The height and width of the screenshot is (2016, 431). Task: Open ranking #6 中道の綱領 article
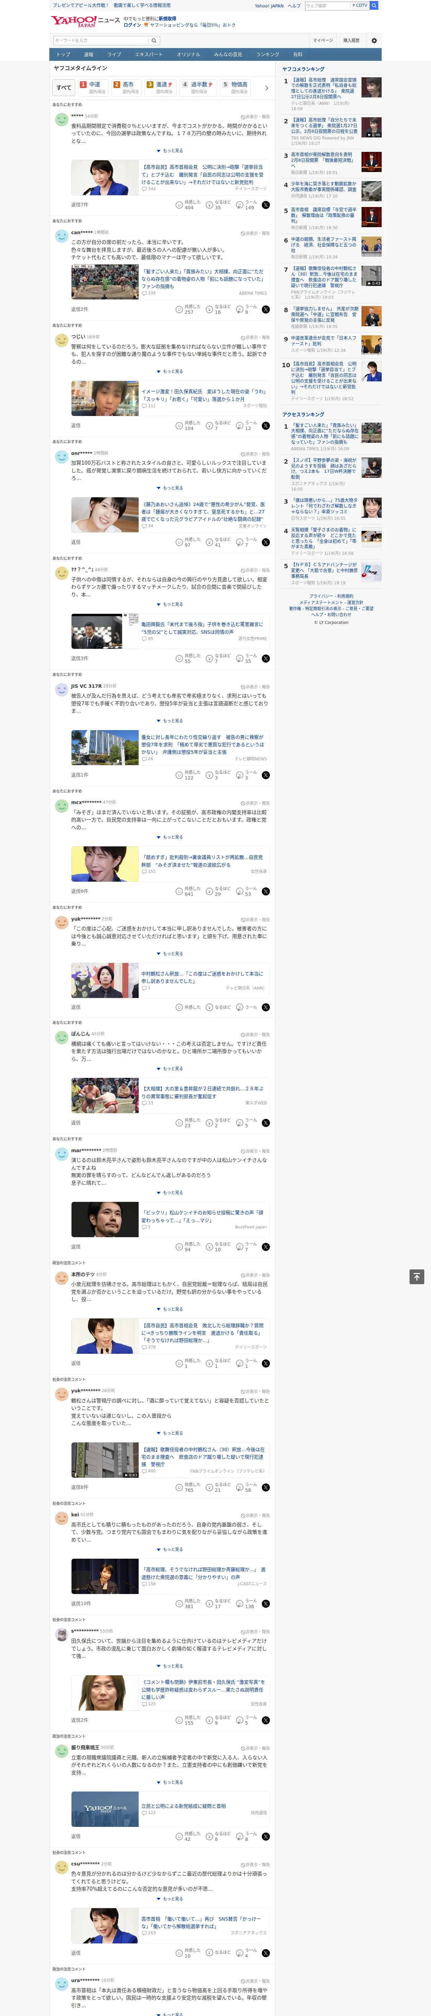[324, 245]
